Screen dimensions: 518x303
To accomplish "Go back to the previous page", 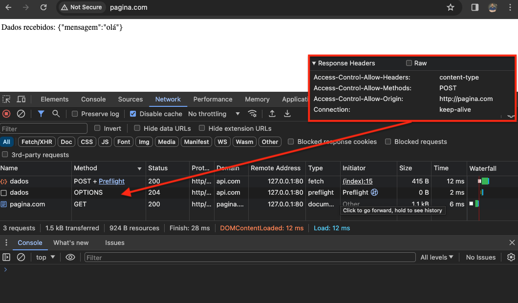I will [9, 7].
